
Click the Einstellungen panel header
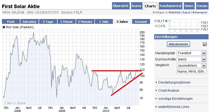click(x=181, y=37)
